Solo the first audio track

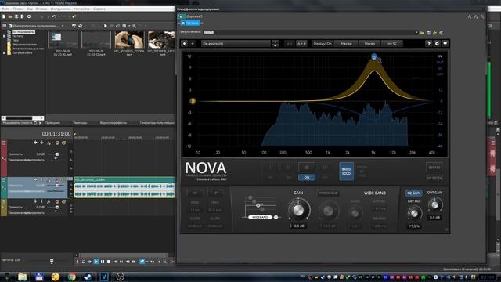point(64,143)
